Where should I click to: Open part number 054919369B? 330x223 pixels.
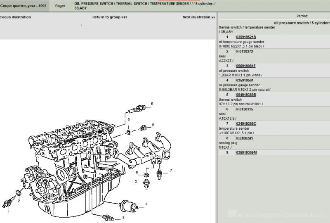click(x=246, y=95)
